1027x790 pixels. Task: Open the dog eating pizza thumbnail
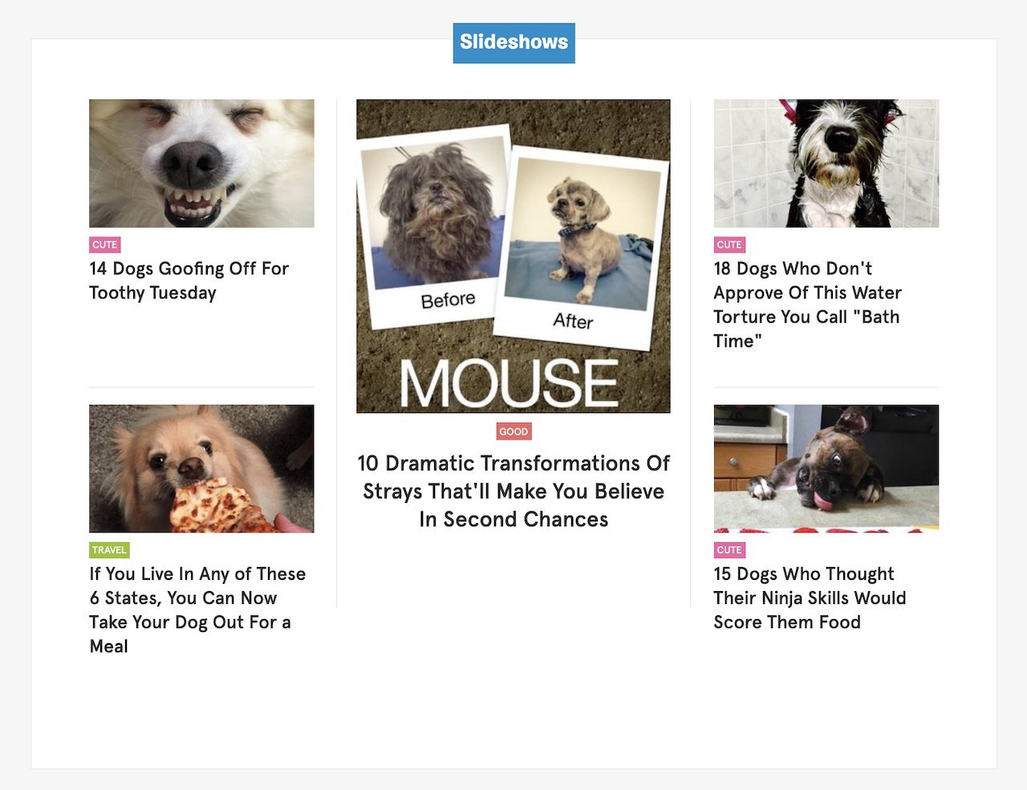pos(201,468)
